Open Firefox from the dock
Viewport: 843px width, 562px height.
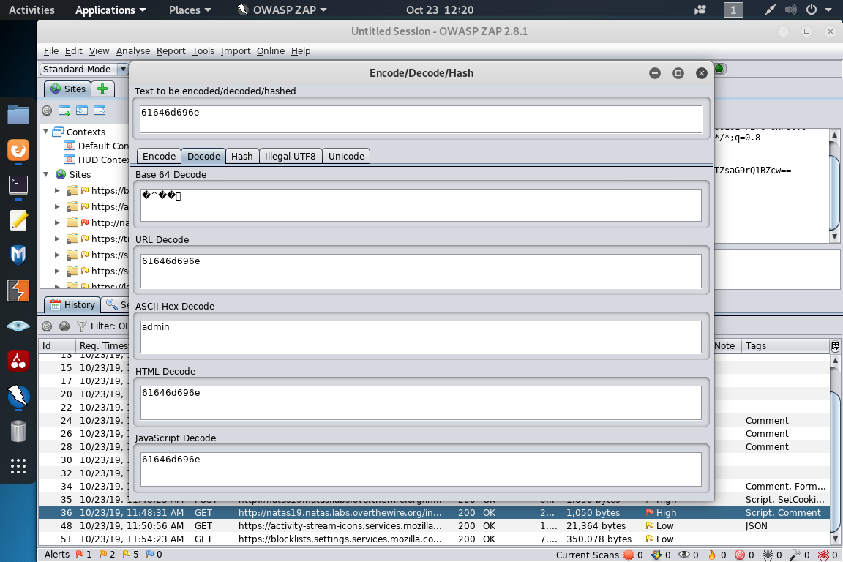[x=18, y=150]
